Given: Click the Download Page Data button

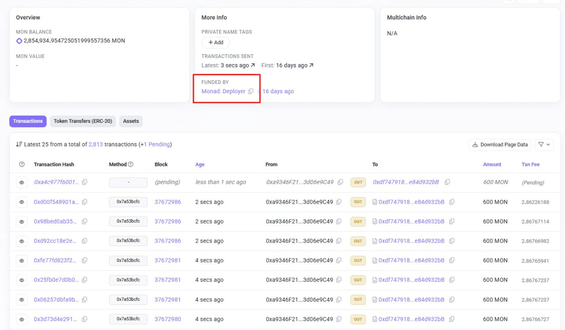Looking at the screenshot, I should pyautogui.click(x=500, y=144).
